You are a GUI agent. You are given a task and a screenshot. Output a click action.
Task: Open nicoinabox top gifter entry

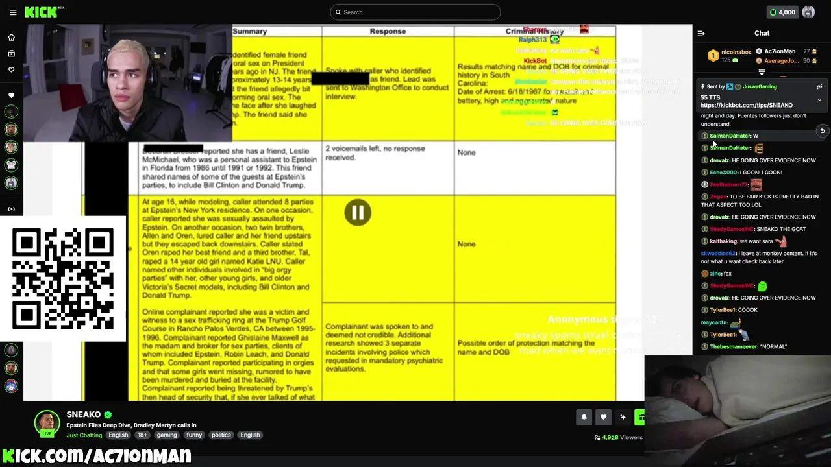(730, 56)
